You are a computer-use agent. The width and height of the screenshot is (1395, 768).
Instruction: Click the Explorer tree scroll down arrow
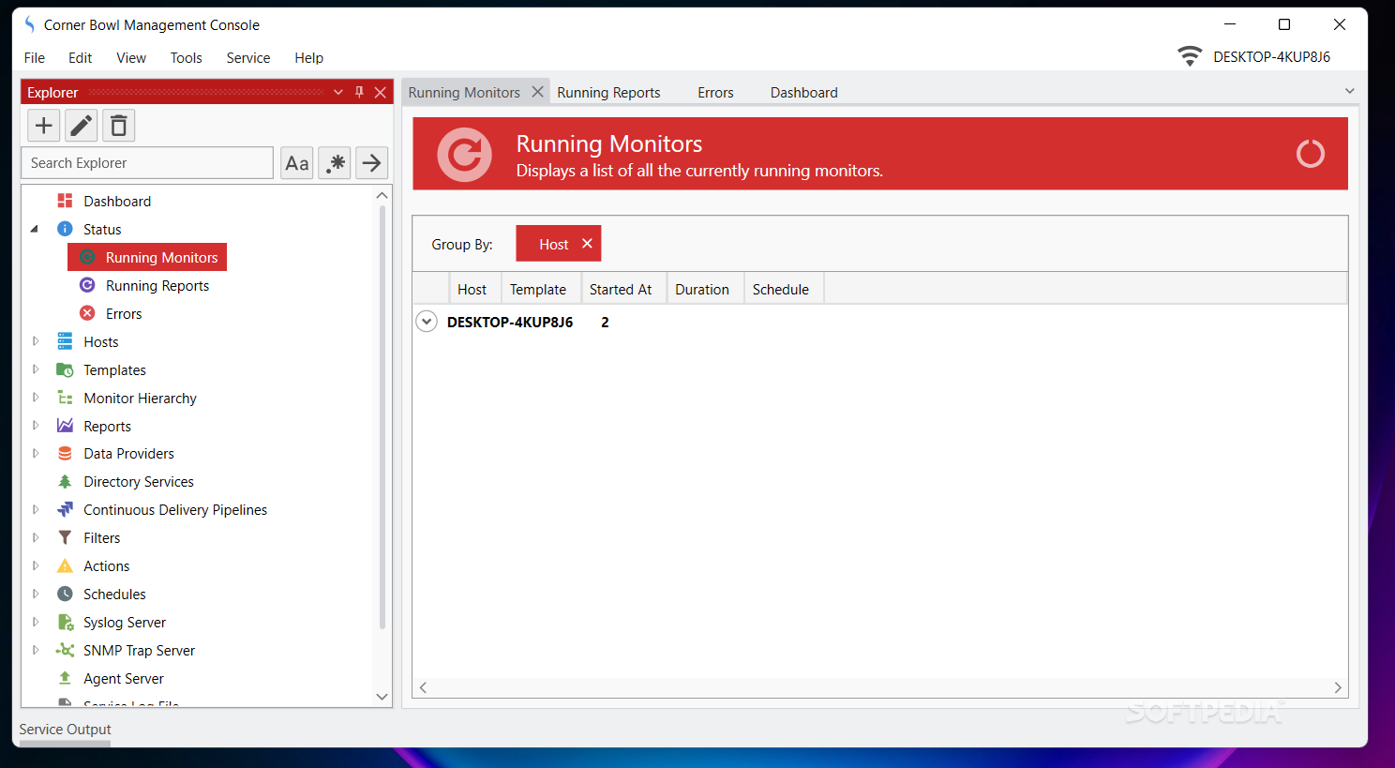point(382,697)
